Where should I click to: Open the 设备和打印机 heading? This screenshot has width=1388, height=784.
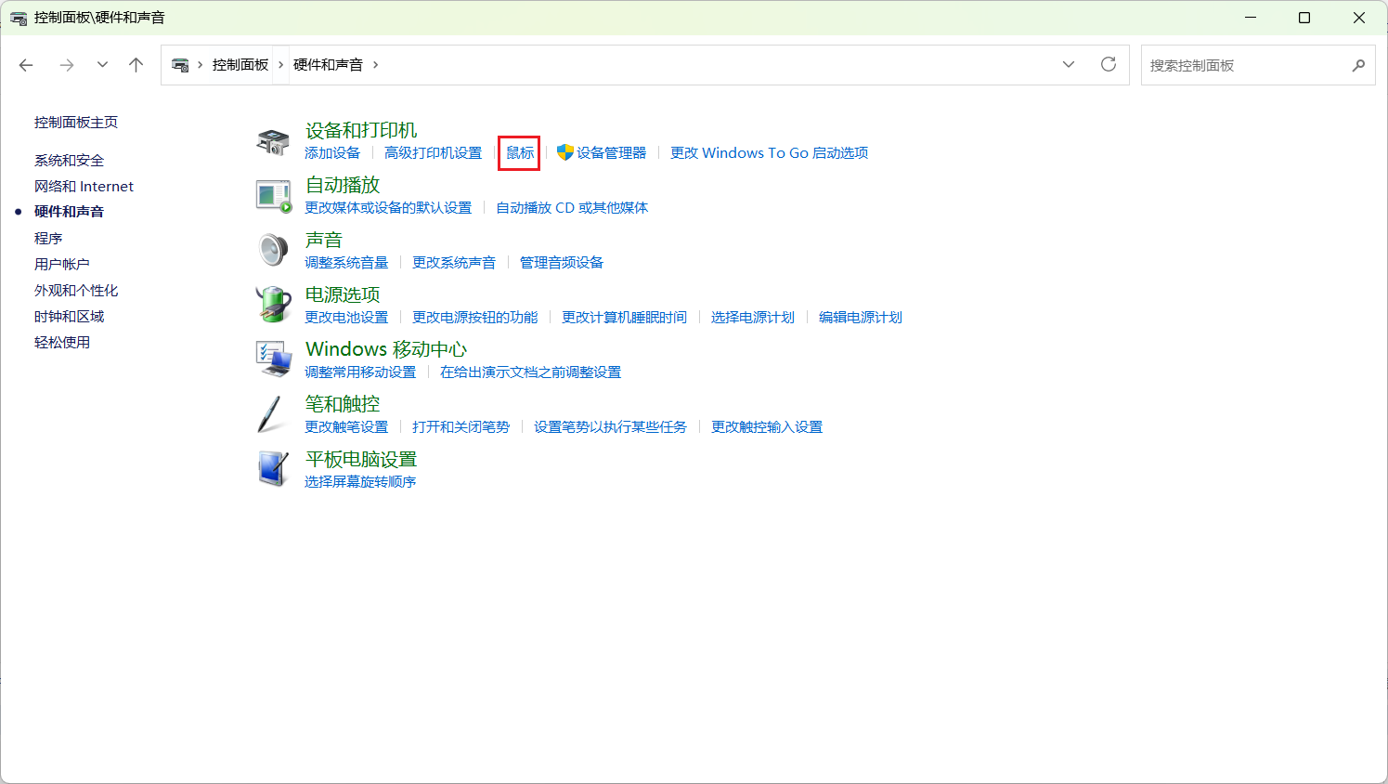click(361, 131)
